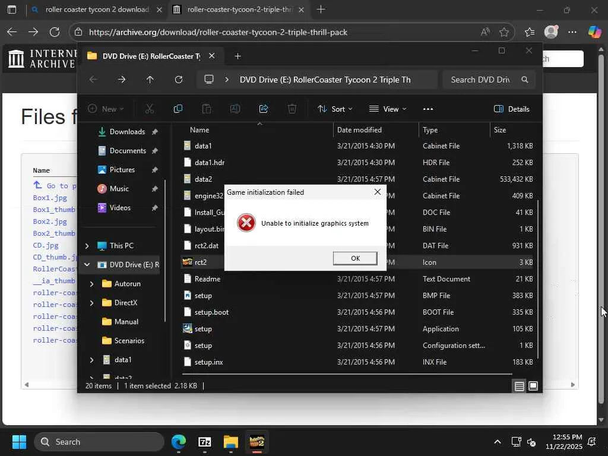Viewport: 608px width, 456px height.
Task: Open the New dropdown in Explorer
Action: (106, 109)
